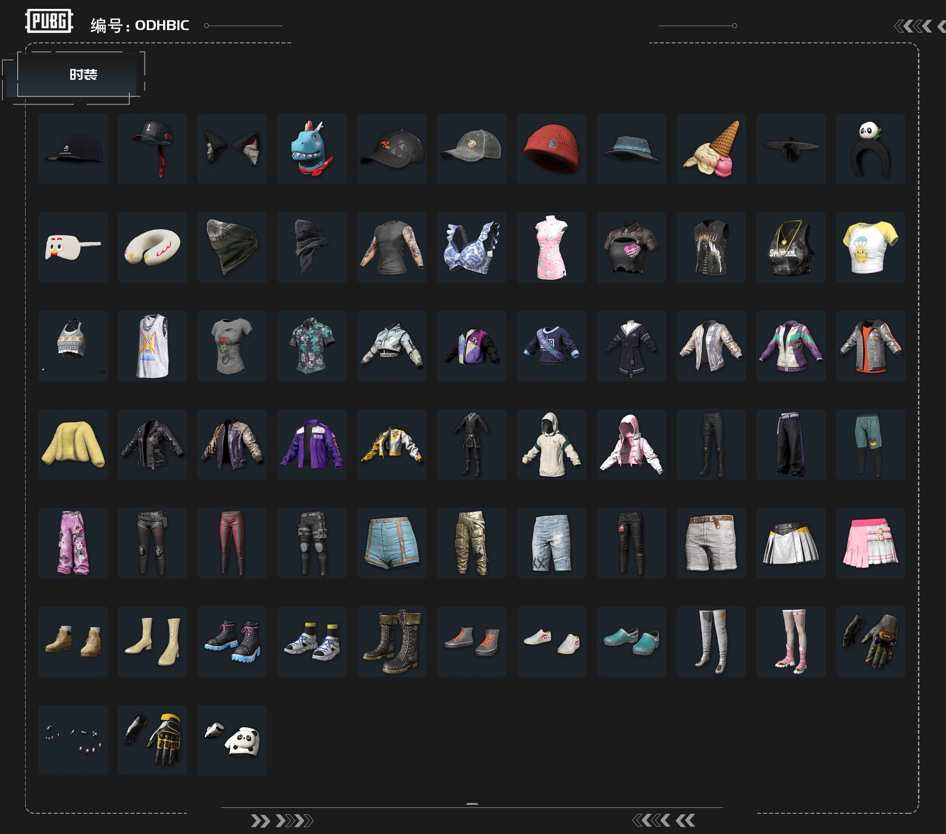Image resolution: width=946 pixels, height=834 pixels.
Task: Select the chicken mask item
Action: click(x=73, y=247)
